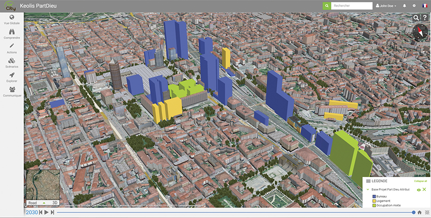This screenshot has width=431, height=218.
Task: Play the timeline animation
Action: pos(47,212)
